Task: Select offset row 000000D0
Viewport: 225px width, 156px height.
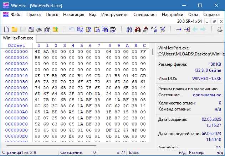Action: pyautogui.click(x=16, y=130)
